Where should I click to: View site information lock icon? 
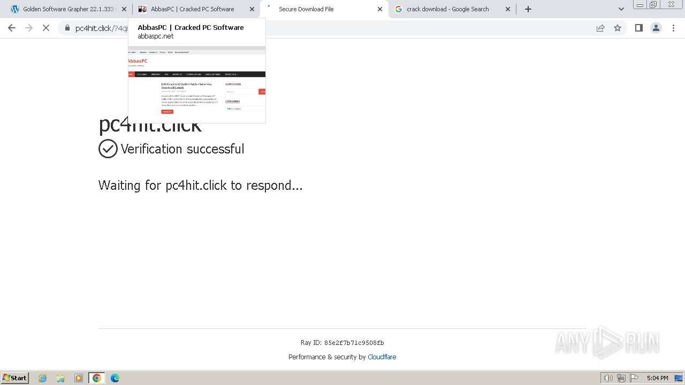[67, 28]
